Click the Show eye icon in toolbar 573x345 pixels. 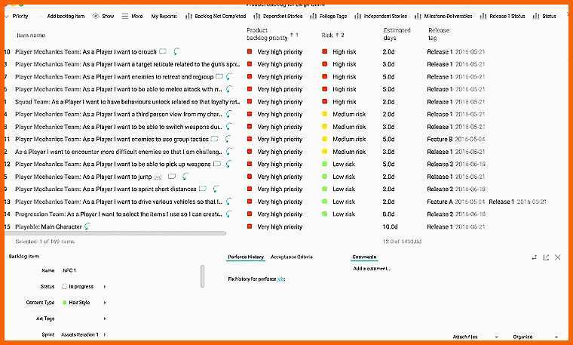click(x=96, y=16)
